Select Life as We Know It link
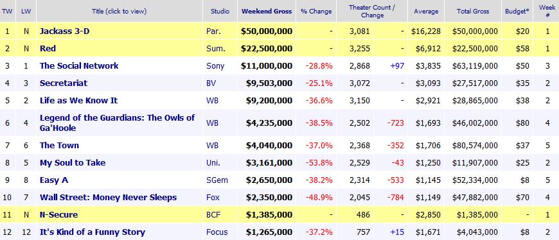 click(x=79, y=101)
